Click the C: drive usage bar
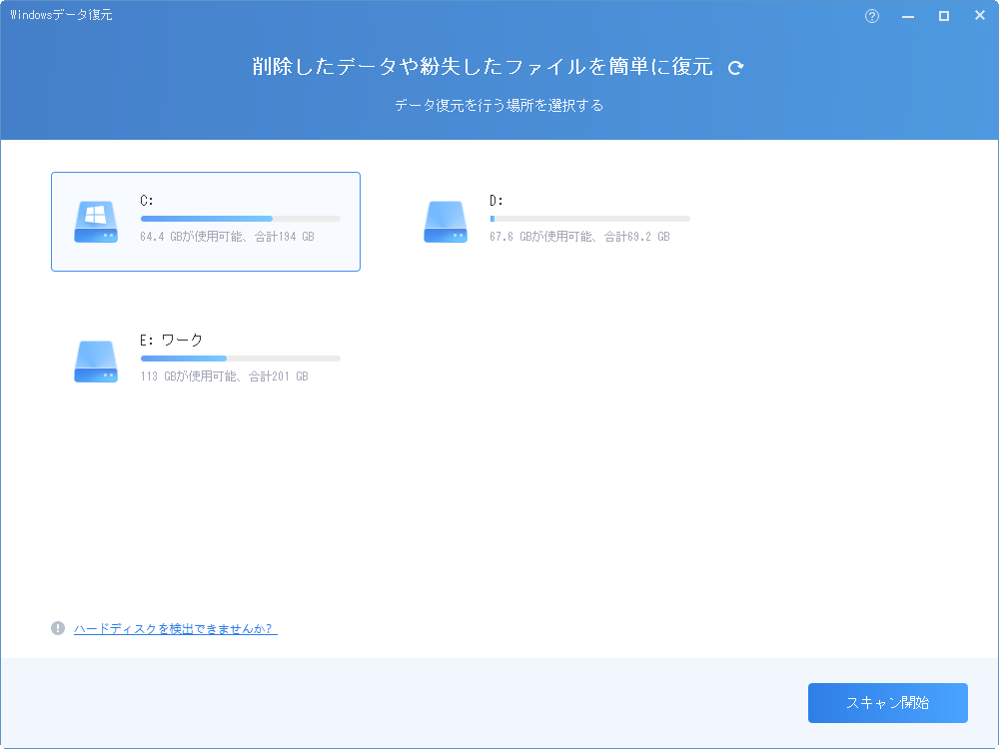Screen dimensions: 999x749 coord(240,219)
